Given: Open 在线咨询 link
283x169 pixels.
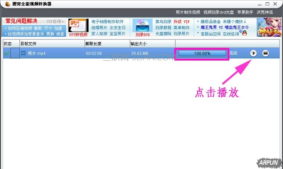Looking at the screenshot, I should [x=231, y=34].
